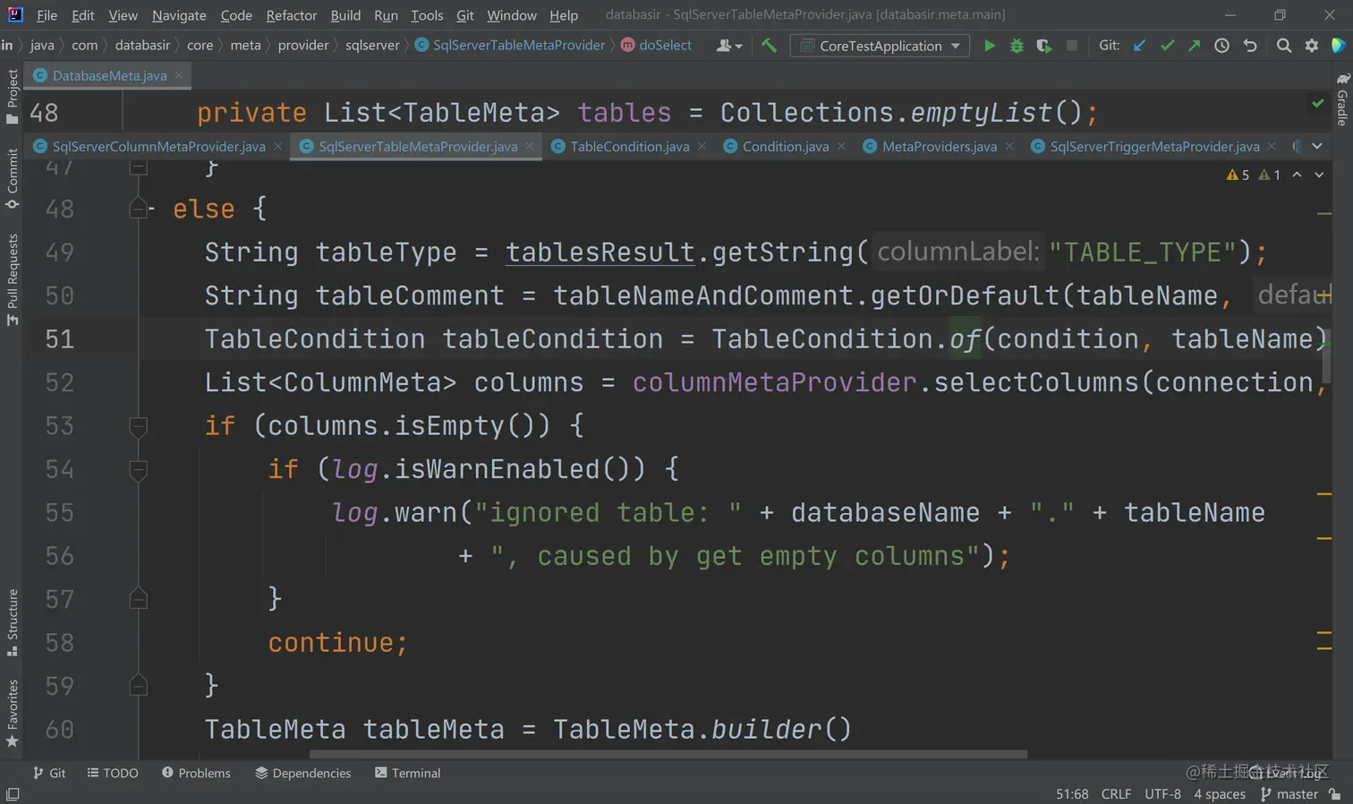Jump to previous highlighted problem arrow
Viewport: 1353px width, 804px height.
pyautogui.click(x=1297, y=175)
